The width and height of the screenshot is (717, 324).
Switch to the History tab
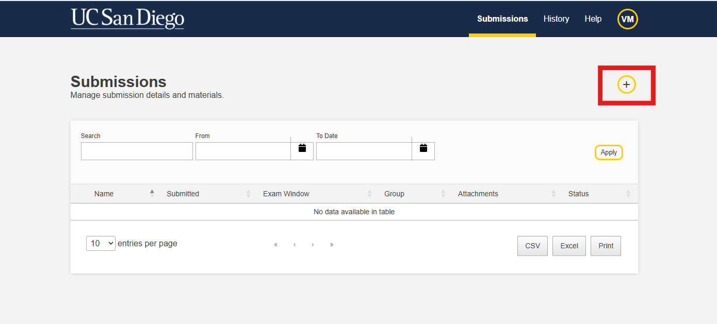(x=556, y=19)
